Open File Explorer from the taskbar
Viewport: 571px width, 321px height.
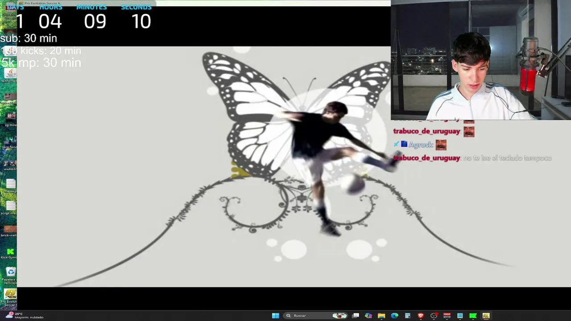tap(381, 316)
